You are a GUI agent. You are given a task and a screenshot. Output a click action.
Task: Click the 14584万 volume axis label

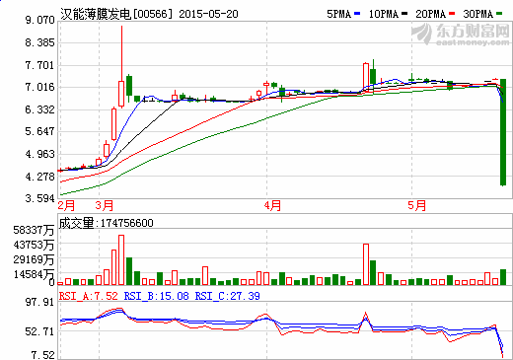tap(34, 274)
